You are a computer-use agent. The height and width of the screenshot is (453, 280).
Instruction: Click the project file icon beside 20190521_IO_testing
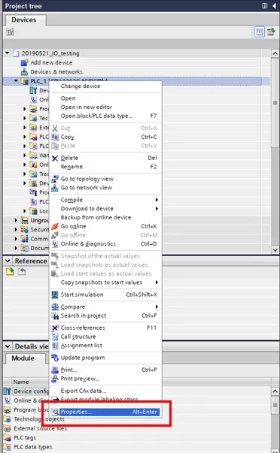click(x=17, y=53)
